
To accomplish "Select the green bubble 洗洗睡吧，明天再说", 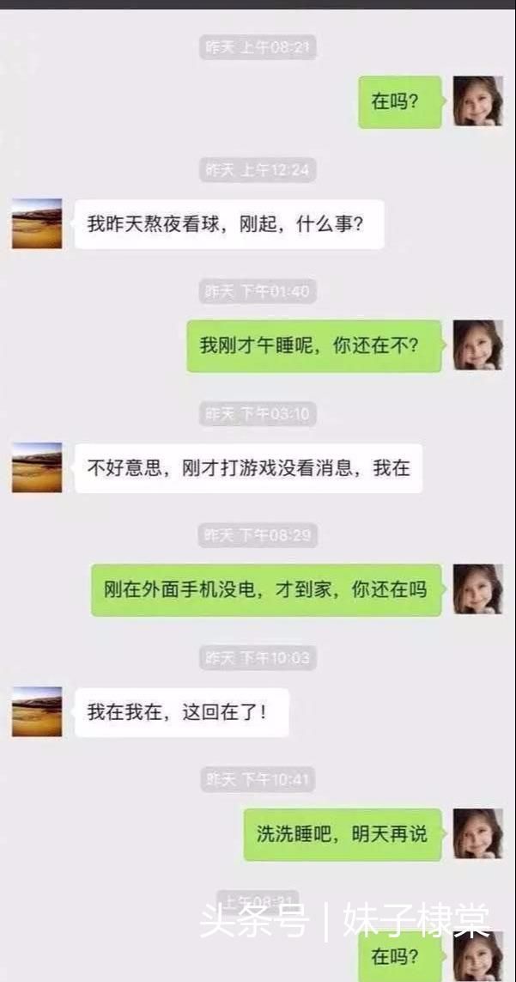I will pos(345,833).
